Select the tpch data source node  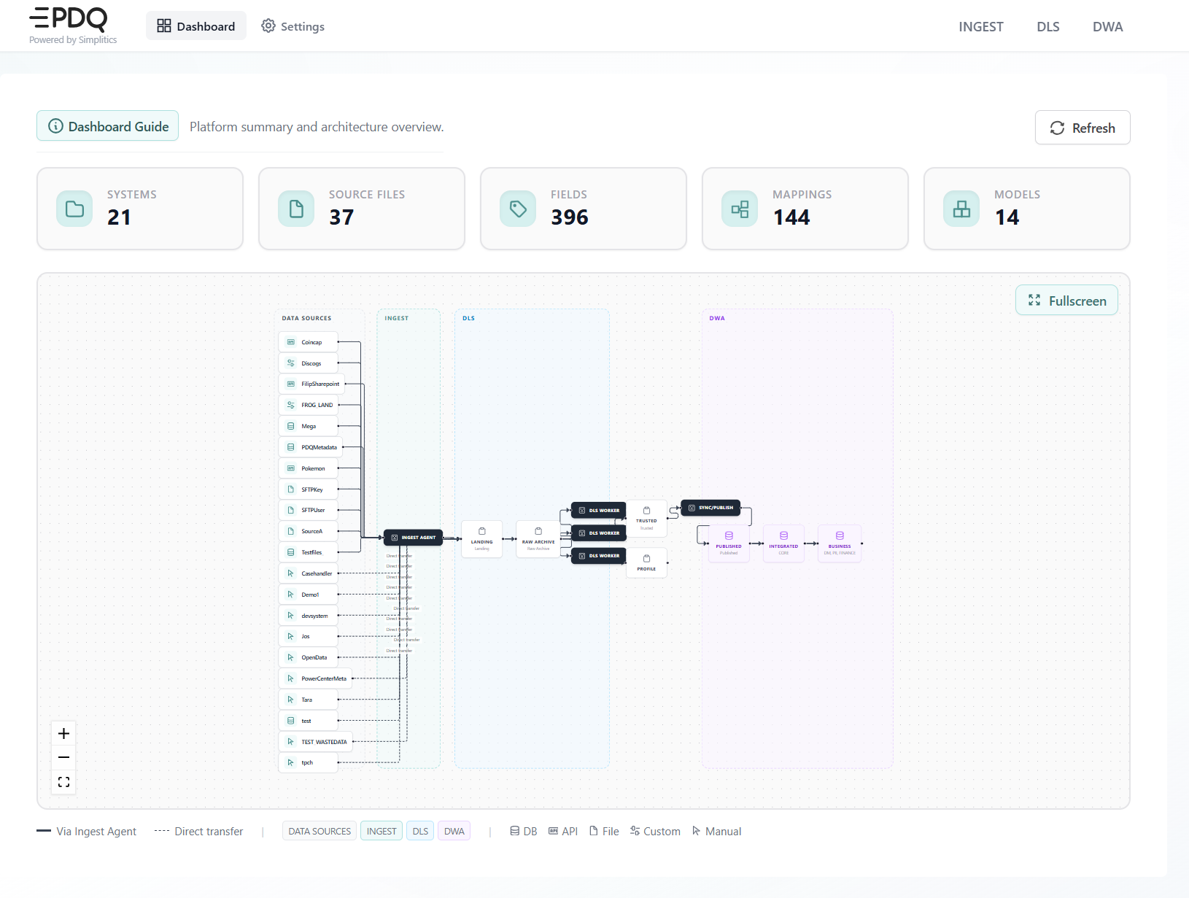pos(308,762)
